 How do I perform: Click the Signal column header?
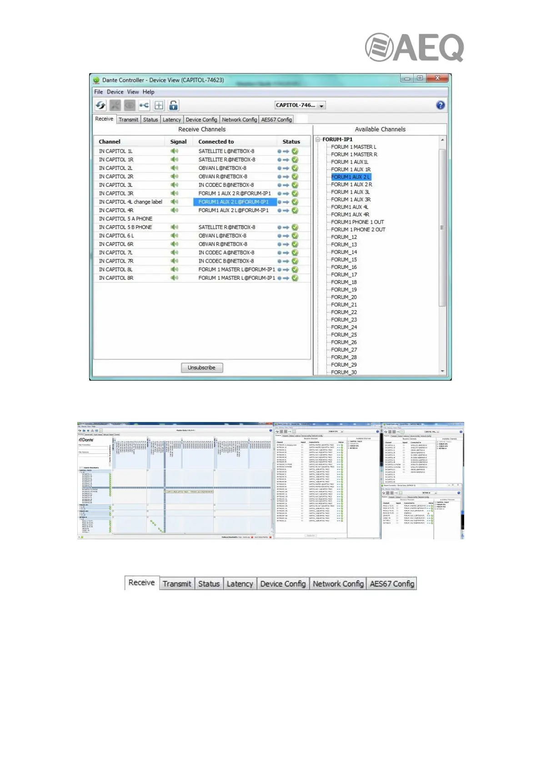179,142
